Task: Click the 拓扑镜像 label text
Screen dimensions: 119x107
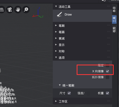Action: (x=98, y=77)
